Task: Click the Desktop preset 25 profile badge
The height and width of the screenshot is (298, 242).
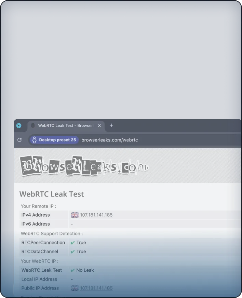Action: click(x=54, y=140)
